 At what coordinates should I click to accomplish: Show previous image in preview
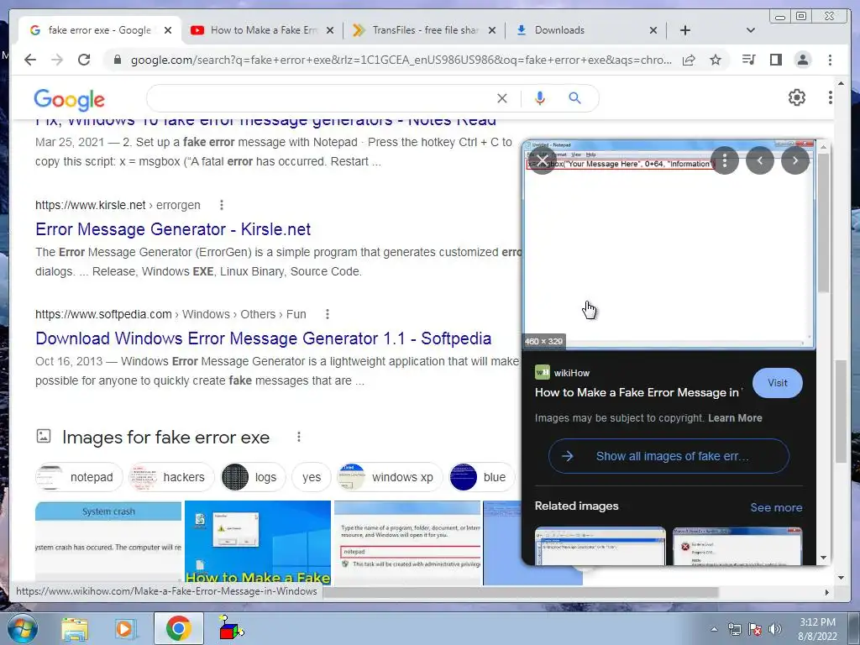[x=759, y=160]
